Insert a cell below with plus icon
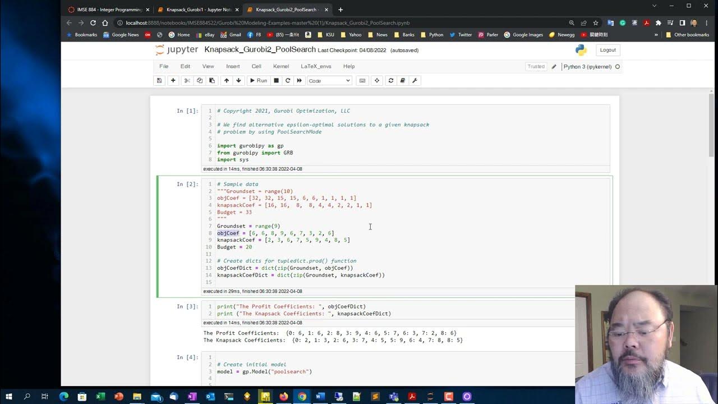 (173, 81)
